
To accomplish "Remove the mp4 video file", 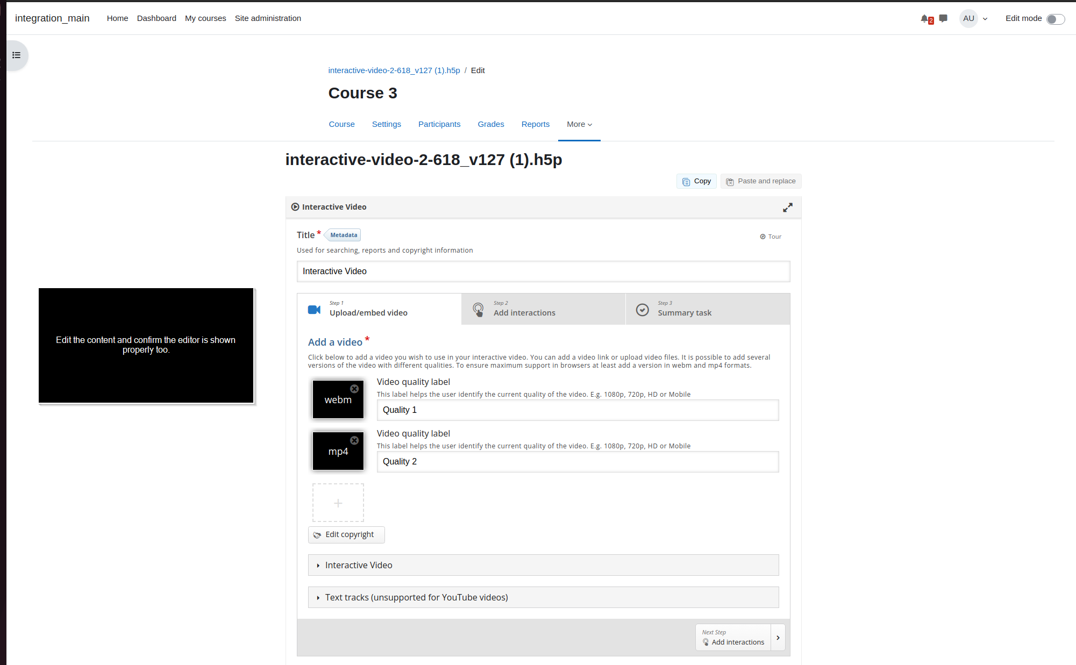I will pyautogui.click(x=354, y=440).
